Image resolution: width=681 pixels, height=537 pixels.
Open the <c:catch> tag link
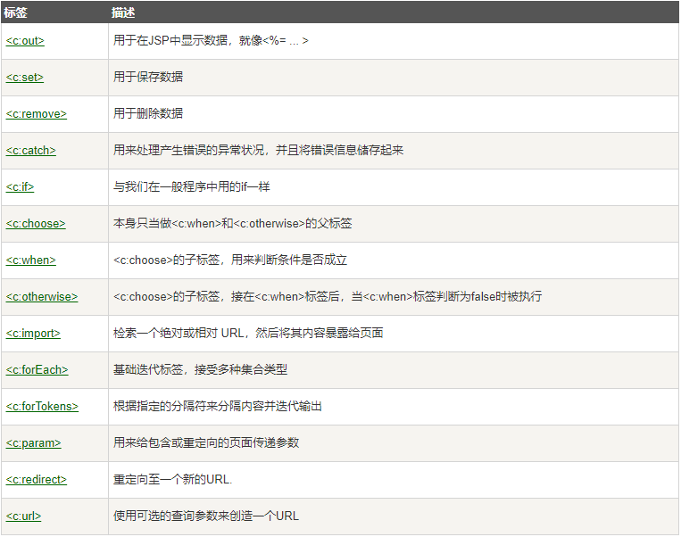point(31,150)
